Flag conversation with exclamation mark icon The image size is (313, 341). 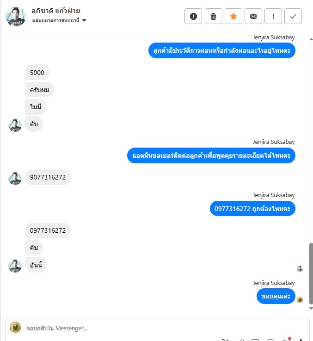click(273, 16)
